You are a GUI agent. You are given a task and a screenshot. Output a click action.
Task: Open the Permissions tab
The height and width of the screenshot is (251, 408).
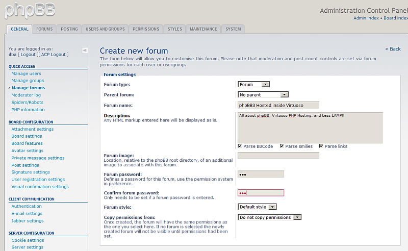146,29
